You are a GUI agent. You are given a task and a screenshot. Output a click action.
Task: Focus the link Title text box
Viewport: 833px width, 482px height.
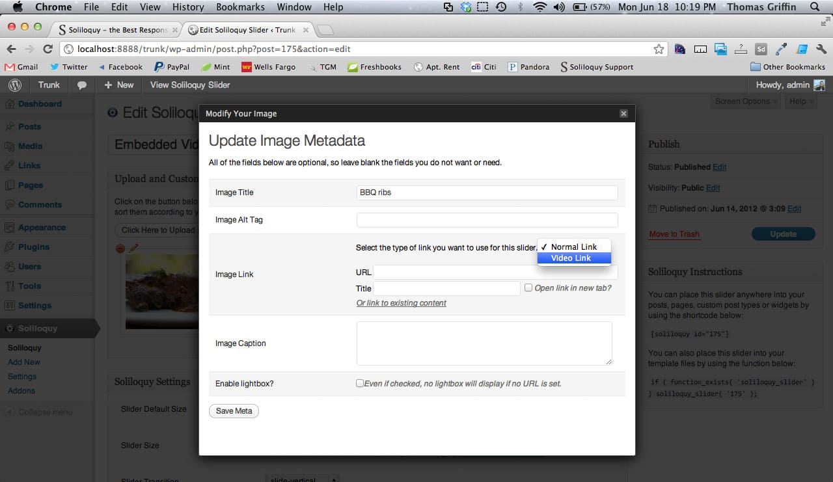[x=446, y=288]
